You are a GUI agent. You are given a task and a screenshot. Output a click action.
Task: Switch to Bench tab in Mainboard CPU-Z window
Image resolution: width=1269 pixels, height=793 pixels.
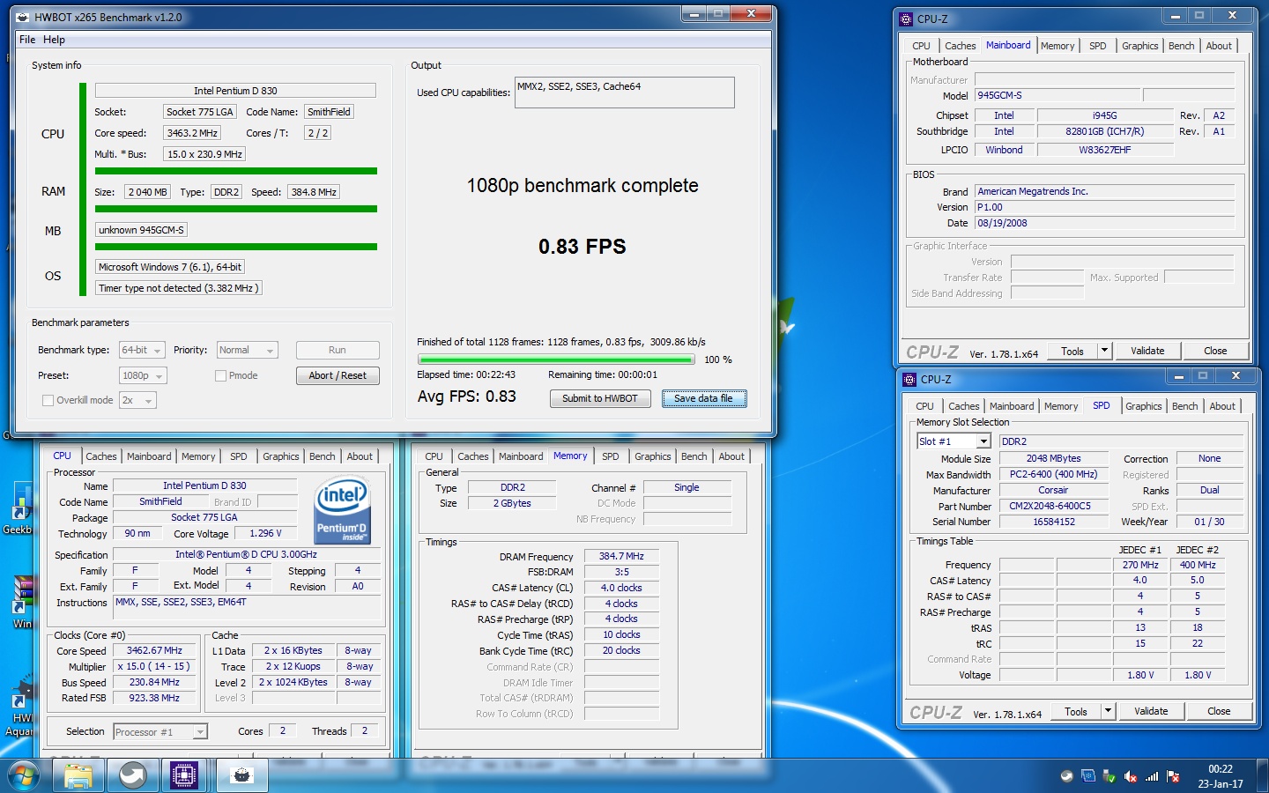tap(1181, 46)
